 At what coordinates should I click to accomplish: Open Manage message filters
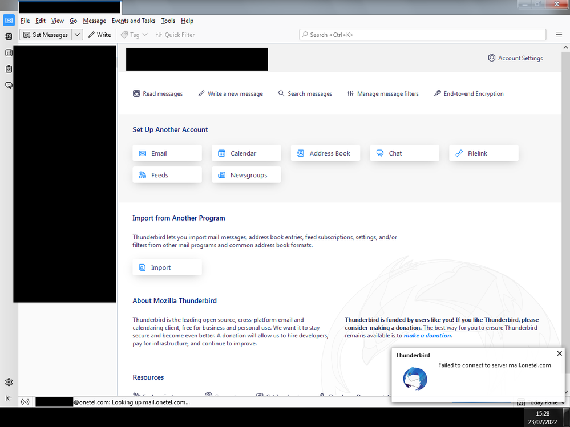click(x=383, y=93)
